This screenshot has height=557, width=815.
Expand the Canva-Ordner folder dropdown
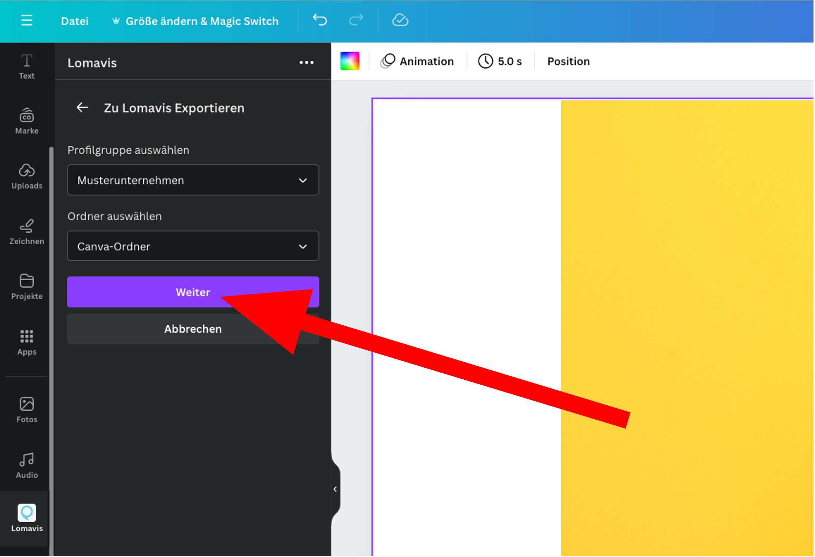193,247
